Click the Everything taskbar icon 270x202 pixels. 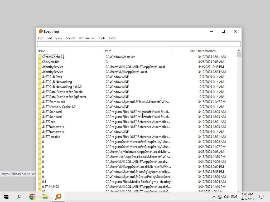point(58,197)
